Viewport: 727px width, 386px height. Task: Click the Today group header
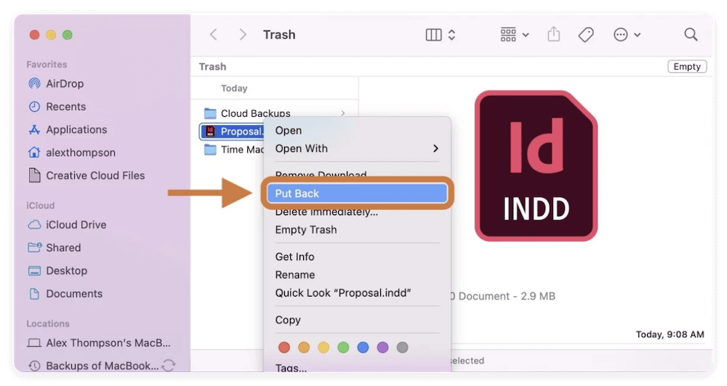point(234,88)
